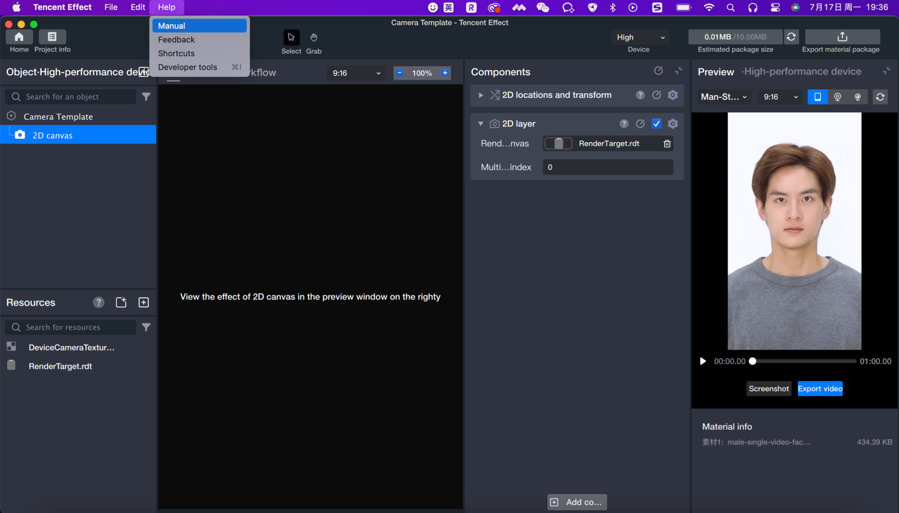Collapse the Preview panel
The image size is (899, 513).
tap(886, 71)
